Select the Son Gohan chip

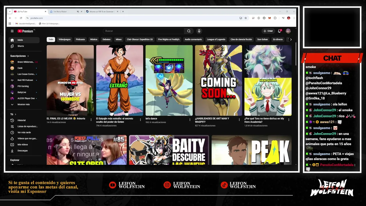(x=262, y=39)
